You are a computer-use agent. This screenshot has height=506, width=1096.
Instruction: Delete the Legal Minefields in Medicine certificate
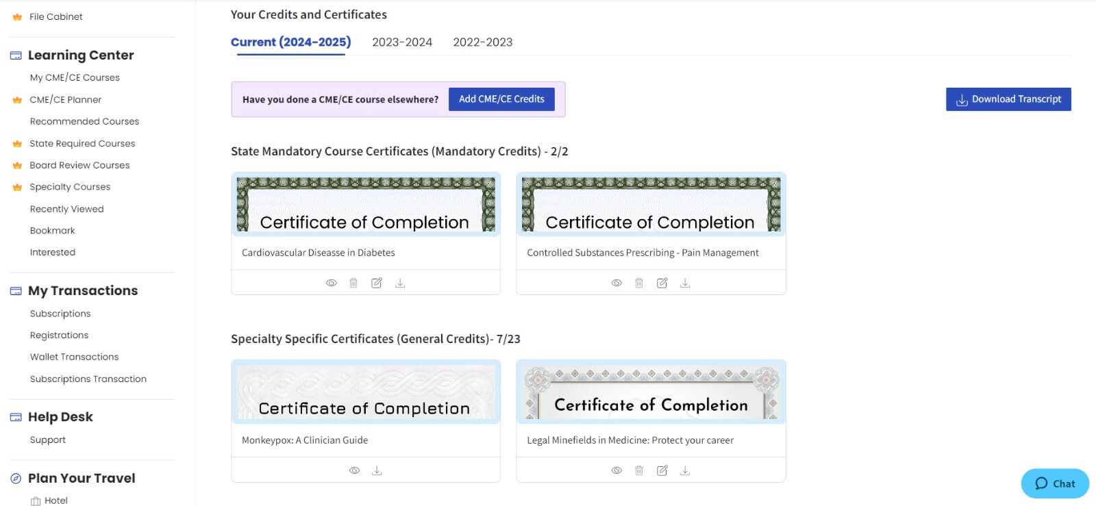point(639,470)
